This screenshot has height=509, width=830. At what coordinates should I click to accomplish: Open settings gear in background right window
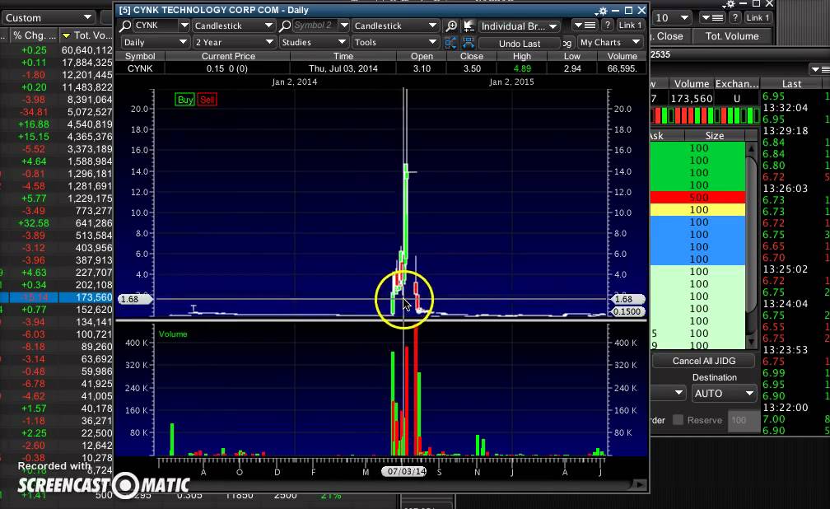pyautogui.click(x=730, y=4)
